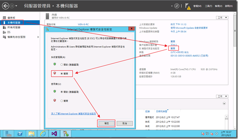
Task: Open Server Manager from taskbar
Action: pyautogui.click(x=9, y=134)
